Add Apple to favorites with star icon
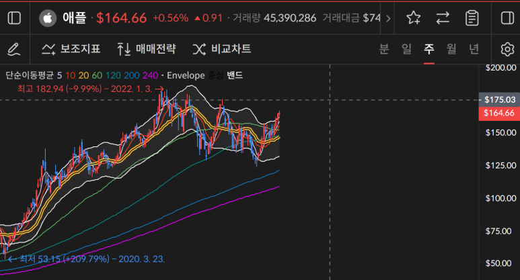 [414, 18]
